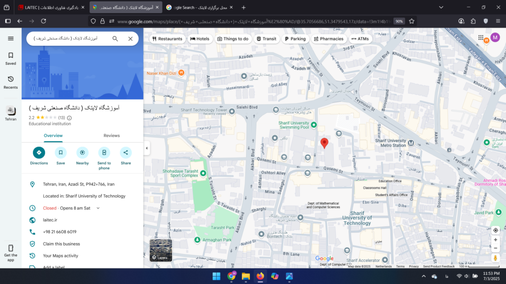Screen dimensions: 506x284
Task: Open the Google Maps hamburger menu
Action: [x=10, y=38]
